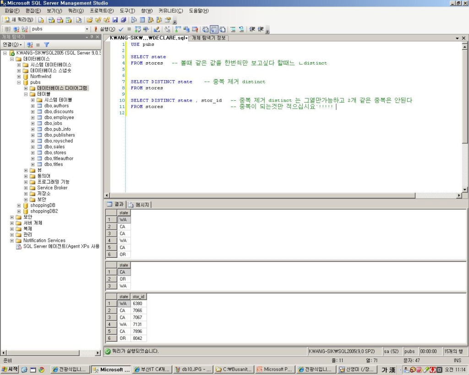
Task: Click stor_id column header in third result grid
Action: (x=138, y=297)
